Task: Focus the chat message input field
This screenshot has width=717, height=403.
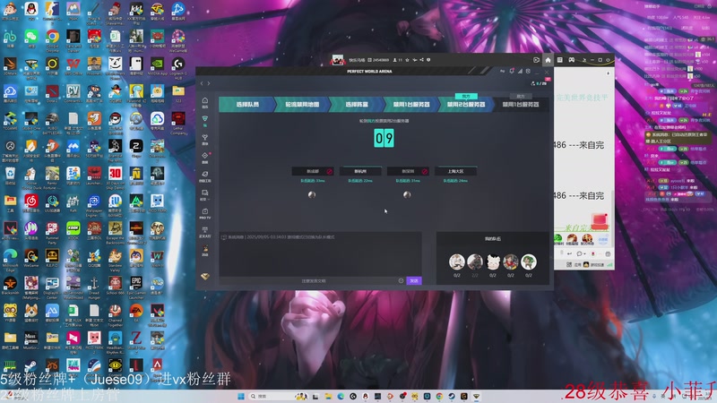Action: [x=312, y=280]
